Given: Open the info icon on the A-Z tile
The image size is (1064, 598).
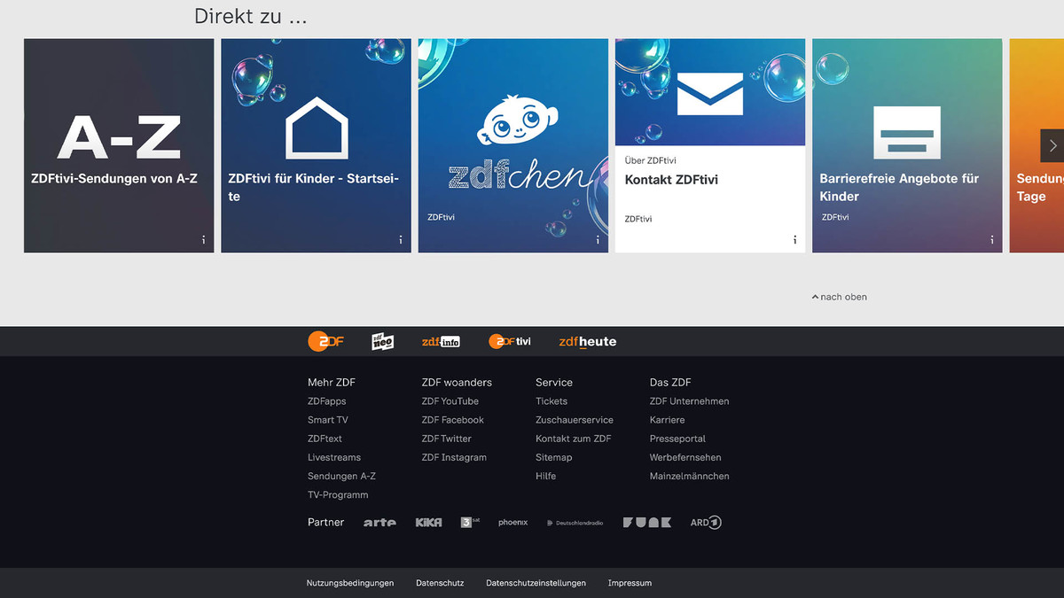Looking at the screenshot, I should (x=202, y=239).
